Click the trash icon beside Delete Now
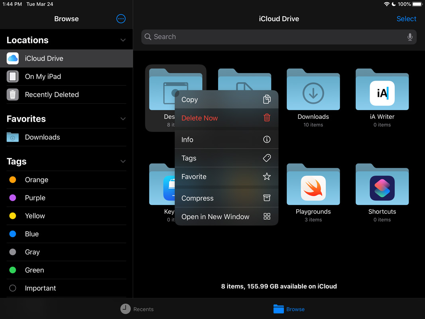425x319 pixels. 267,118
